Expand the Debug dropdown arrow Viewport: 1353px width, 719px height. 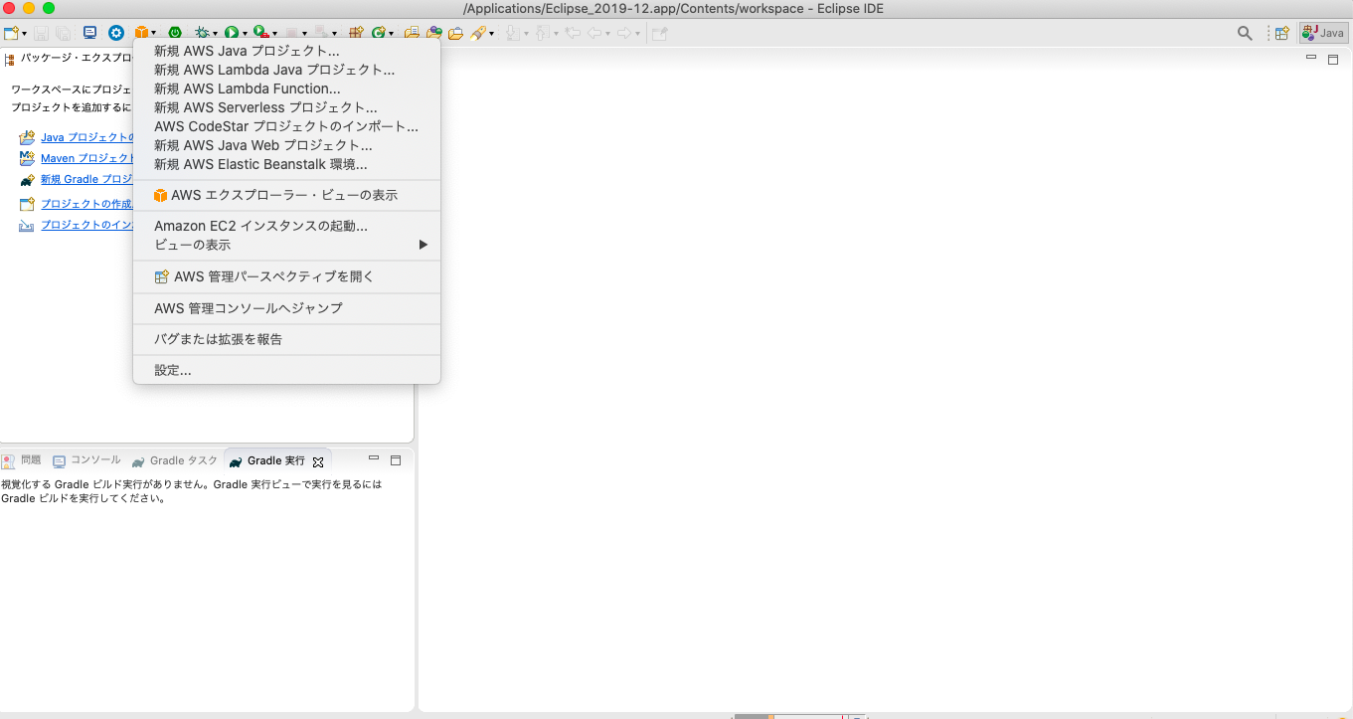(x=215, y=34)
